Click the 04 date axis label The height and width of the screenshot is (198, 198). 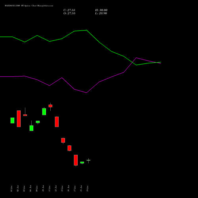30,188
